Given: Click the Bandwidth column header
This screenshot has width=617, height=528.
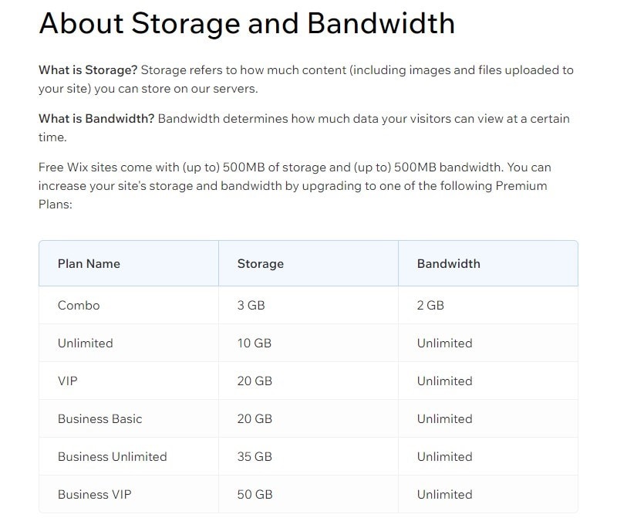Looking at the screenshot, I should pyautogui.click(x=448, y=263).
